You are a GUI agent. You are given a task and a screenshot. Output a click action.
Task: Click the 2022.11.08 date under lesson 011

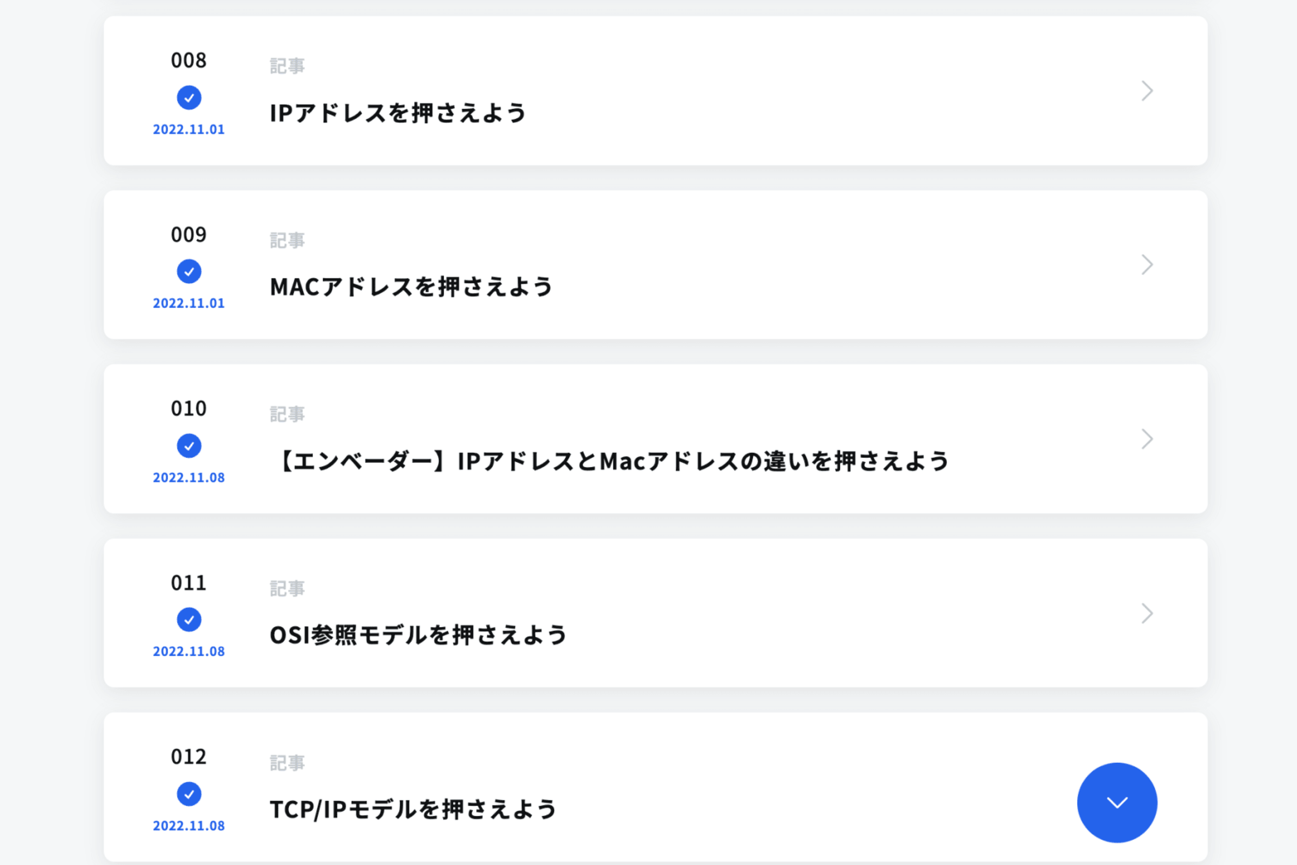click(189, 651)
